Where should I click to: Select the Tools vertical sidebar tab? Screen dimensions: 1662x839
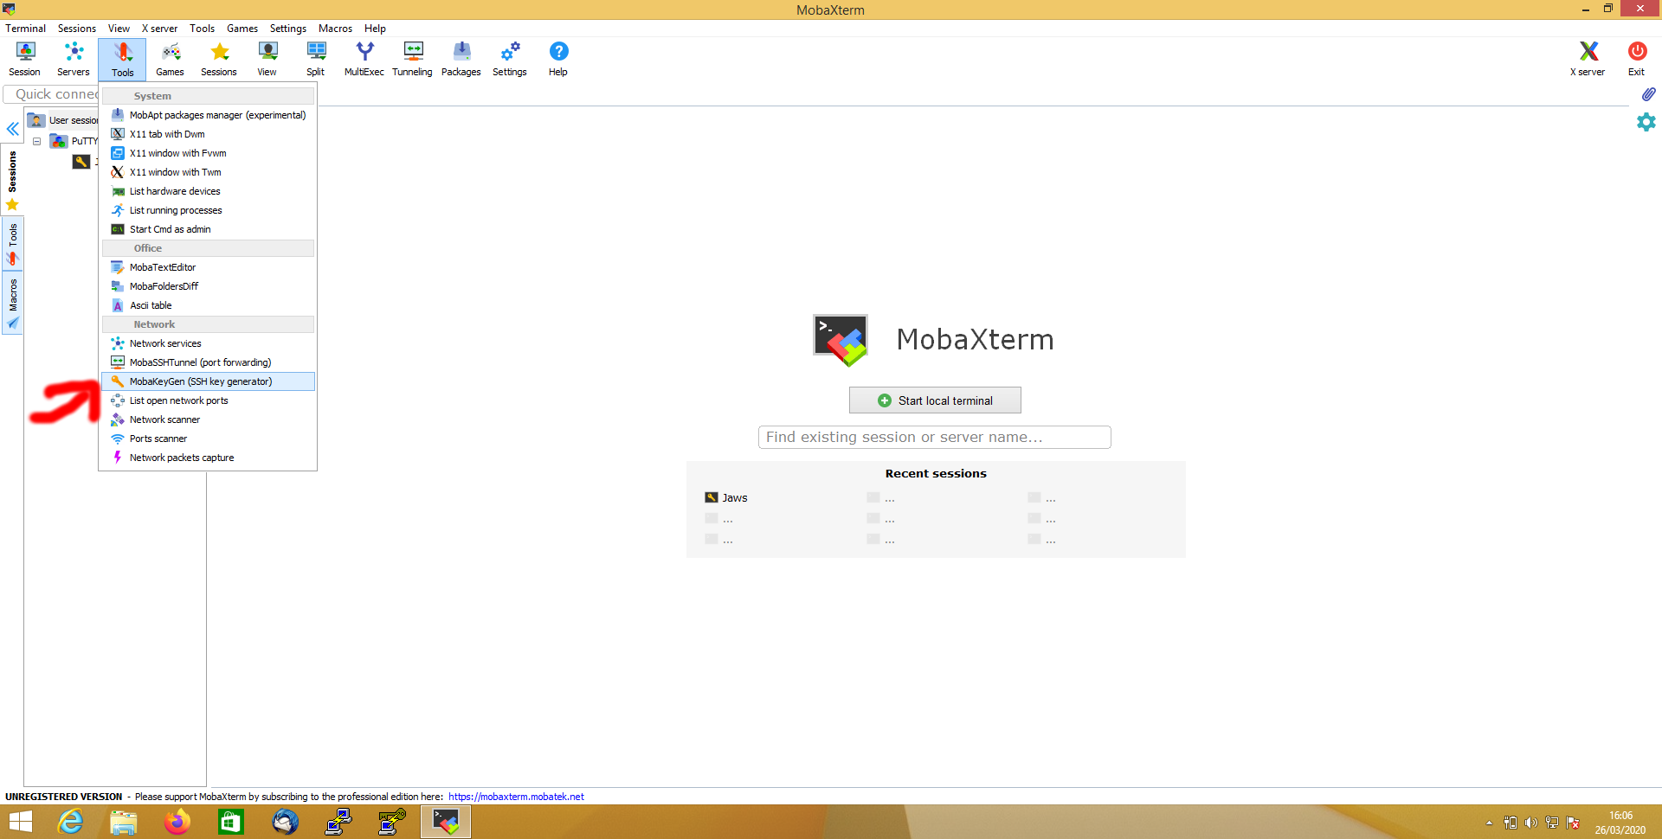click(12, 243)
